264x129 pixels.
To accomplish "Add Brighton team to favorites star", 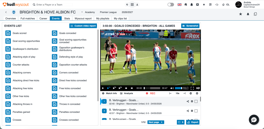I will (x=241, y=14).
